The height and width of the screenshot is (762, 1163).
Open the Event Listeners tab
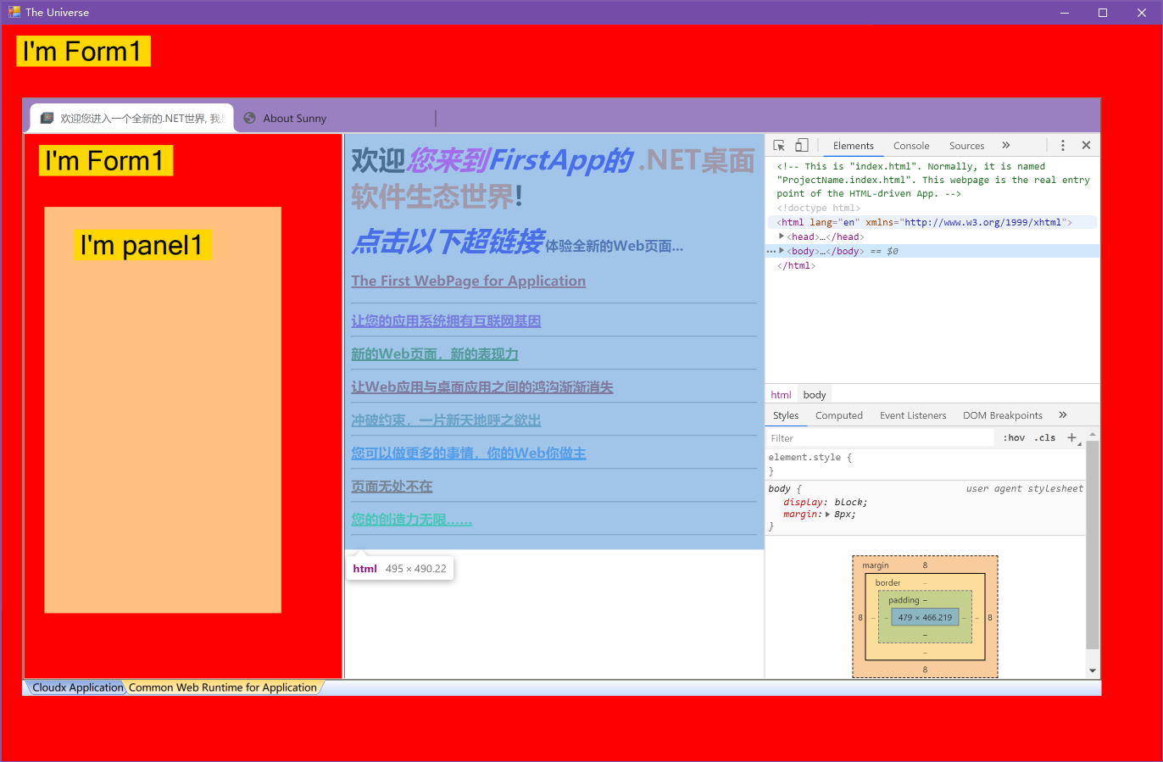pos(913,415)
